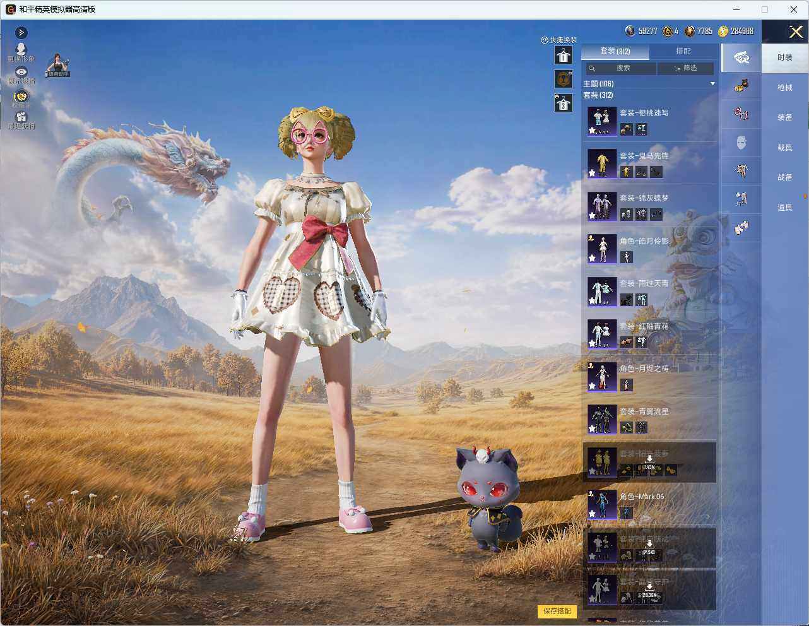This screenshot has width=809, height=626.
Task: Open the 筛选 filter button
Action: [x=685, y=68]
